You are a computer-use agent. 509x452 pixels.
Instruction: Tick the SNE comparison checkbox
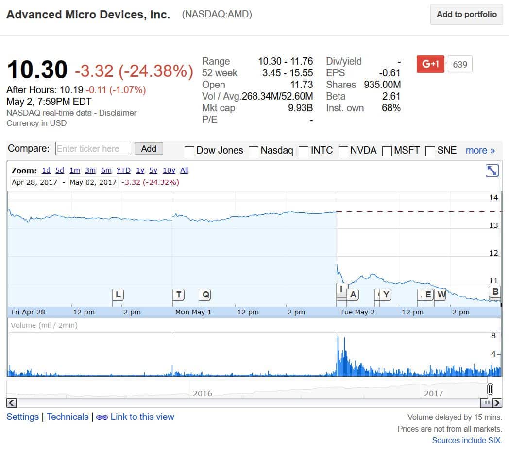tap(430, 151)
